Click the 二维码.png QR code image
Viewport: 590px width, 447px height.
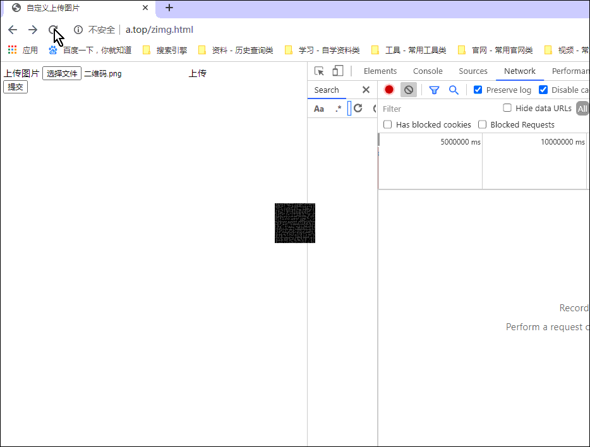pos(294,223)
